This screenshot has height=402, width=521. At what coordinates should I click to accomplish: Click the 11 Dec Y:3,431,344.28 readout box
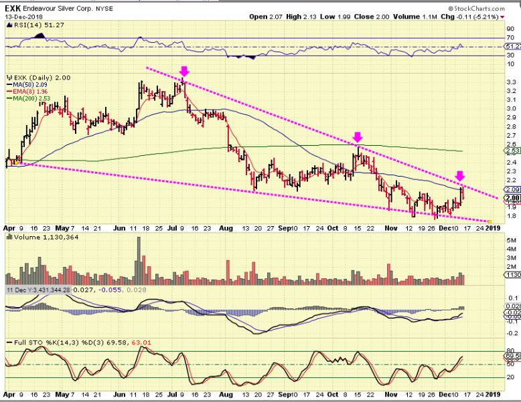(39, 290)
